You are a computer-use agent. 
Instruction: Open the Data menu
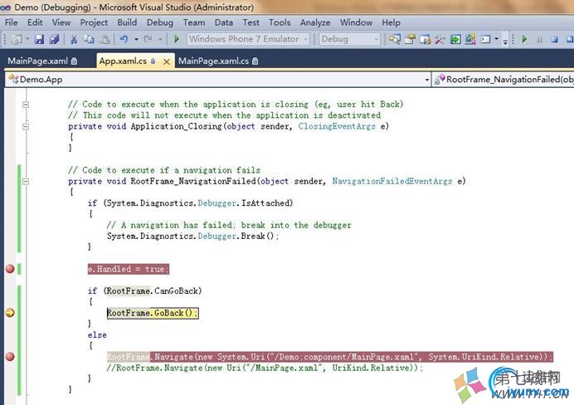pyautogui.click(x=223, y=22)
